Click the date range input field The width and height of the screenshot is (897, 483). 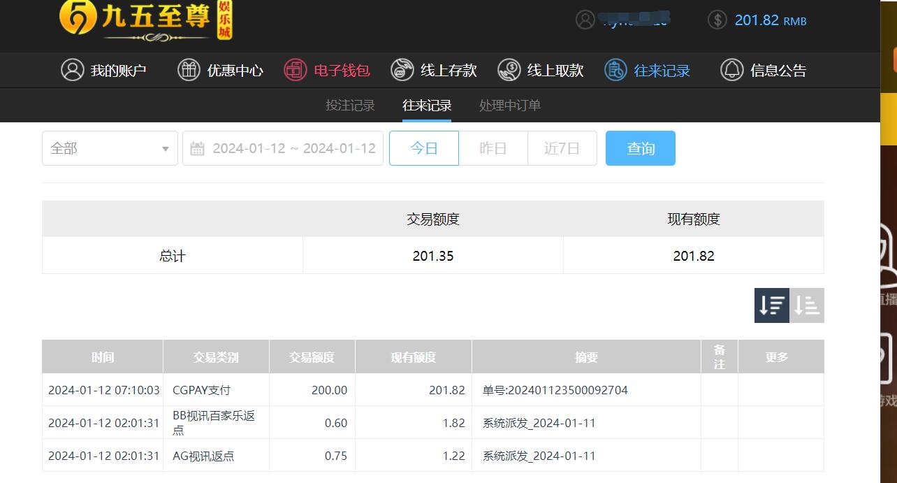(283, 148)
